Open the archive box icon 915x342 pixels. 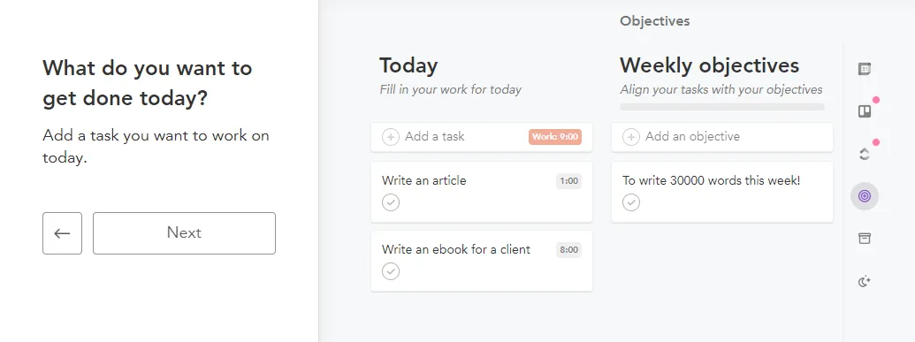(865, 238)
